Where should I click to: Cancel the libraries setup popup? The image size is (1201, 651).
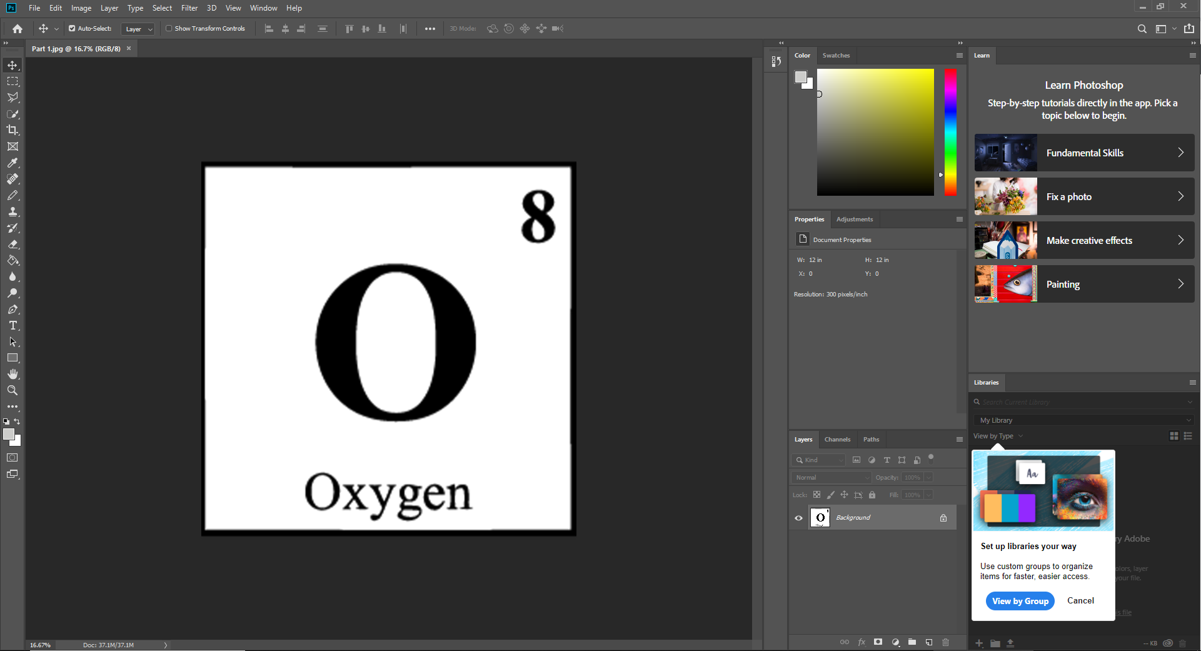click(1080, 601)
